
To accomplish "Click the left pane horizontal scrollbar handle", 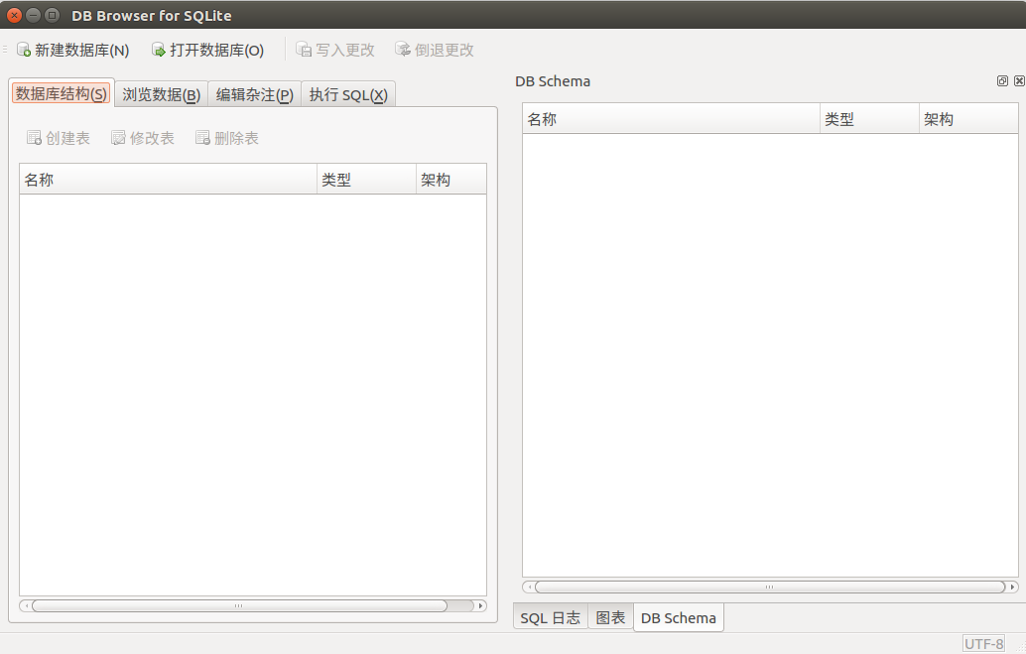I will click(x=239, y=606).
